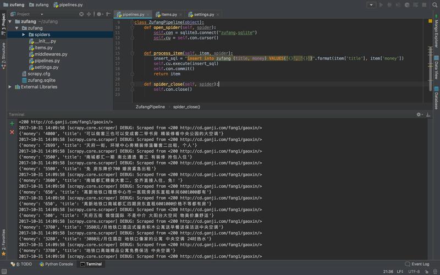The image size is (440, 275).
Task: Click cursor position 21:36 in status bar
Action: tap(388, 272)
